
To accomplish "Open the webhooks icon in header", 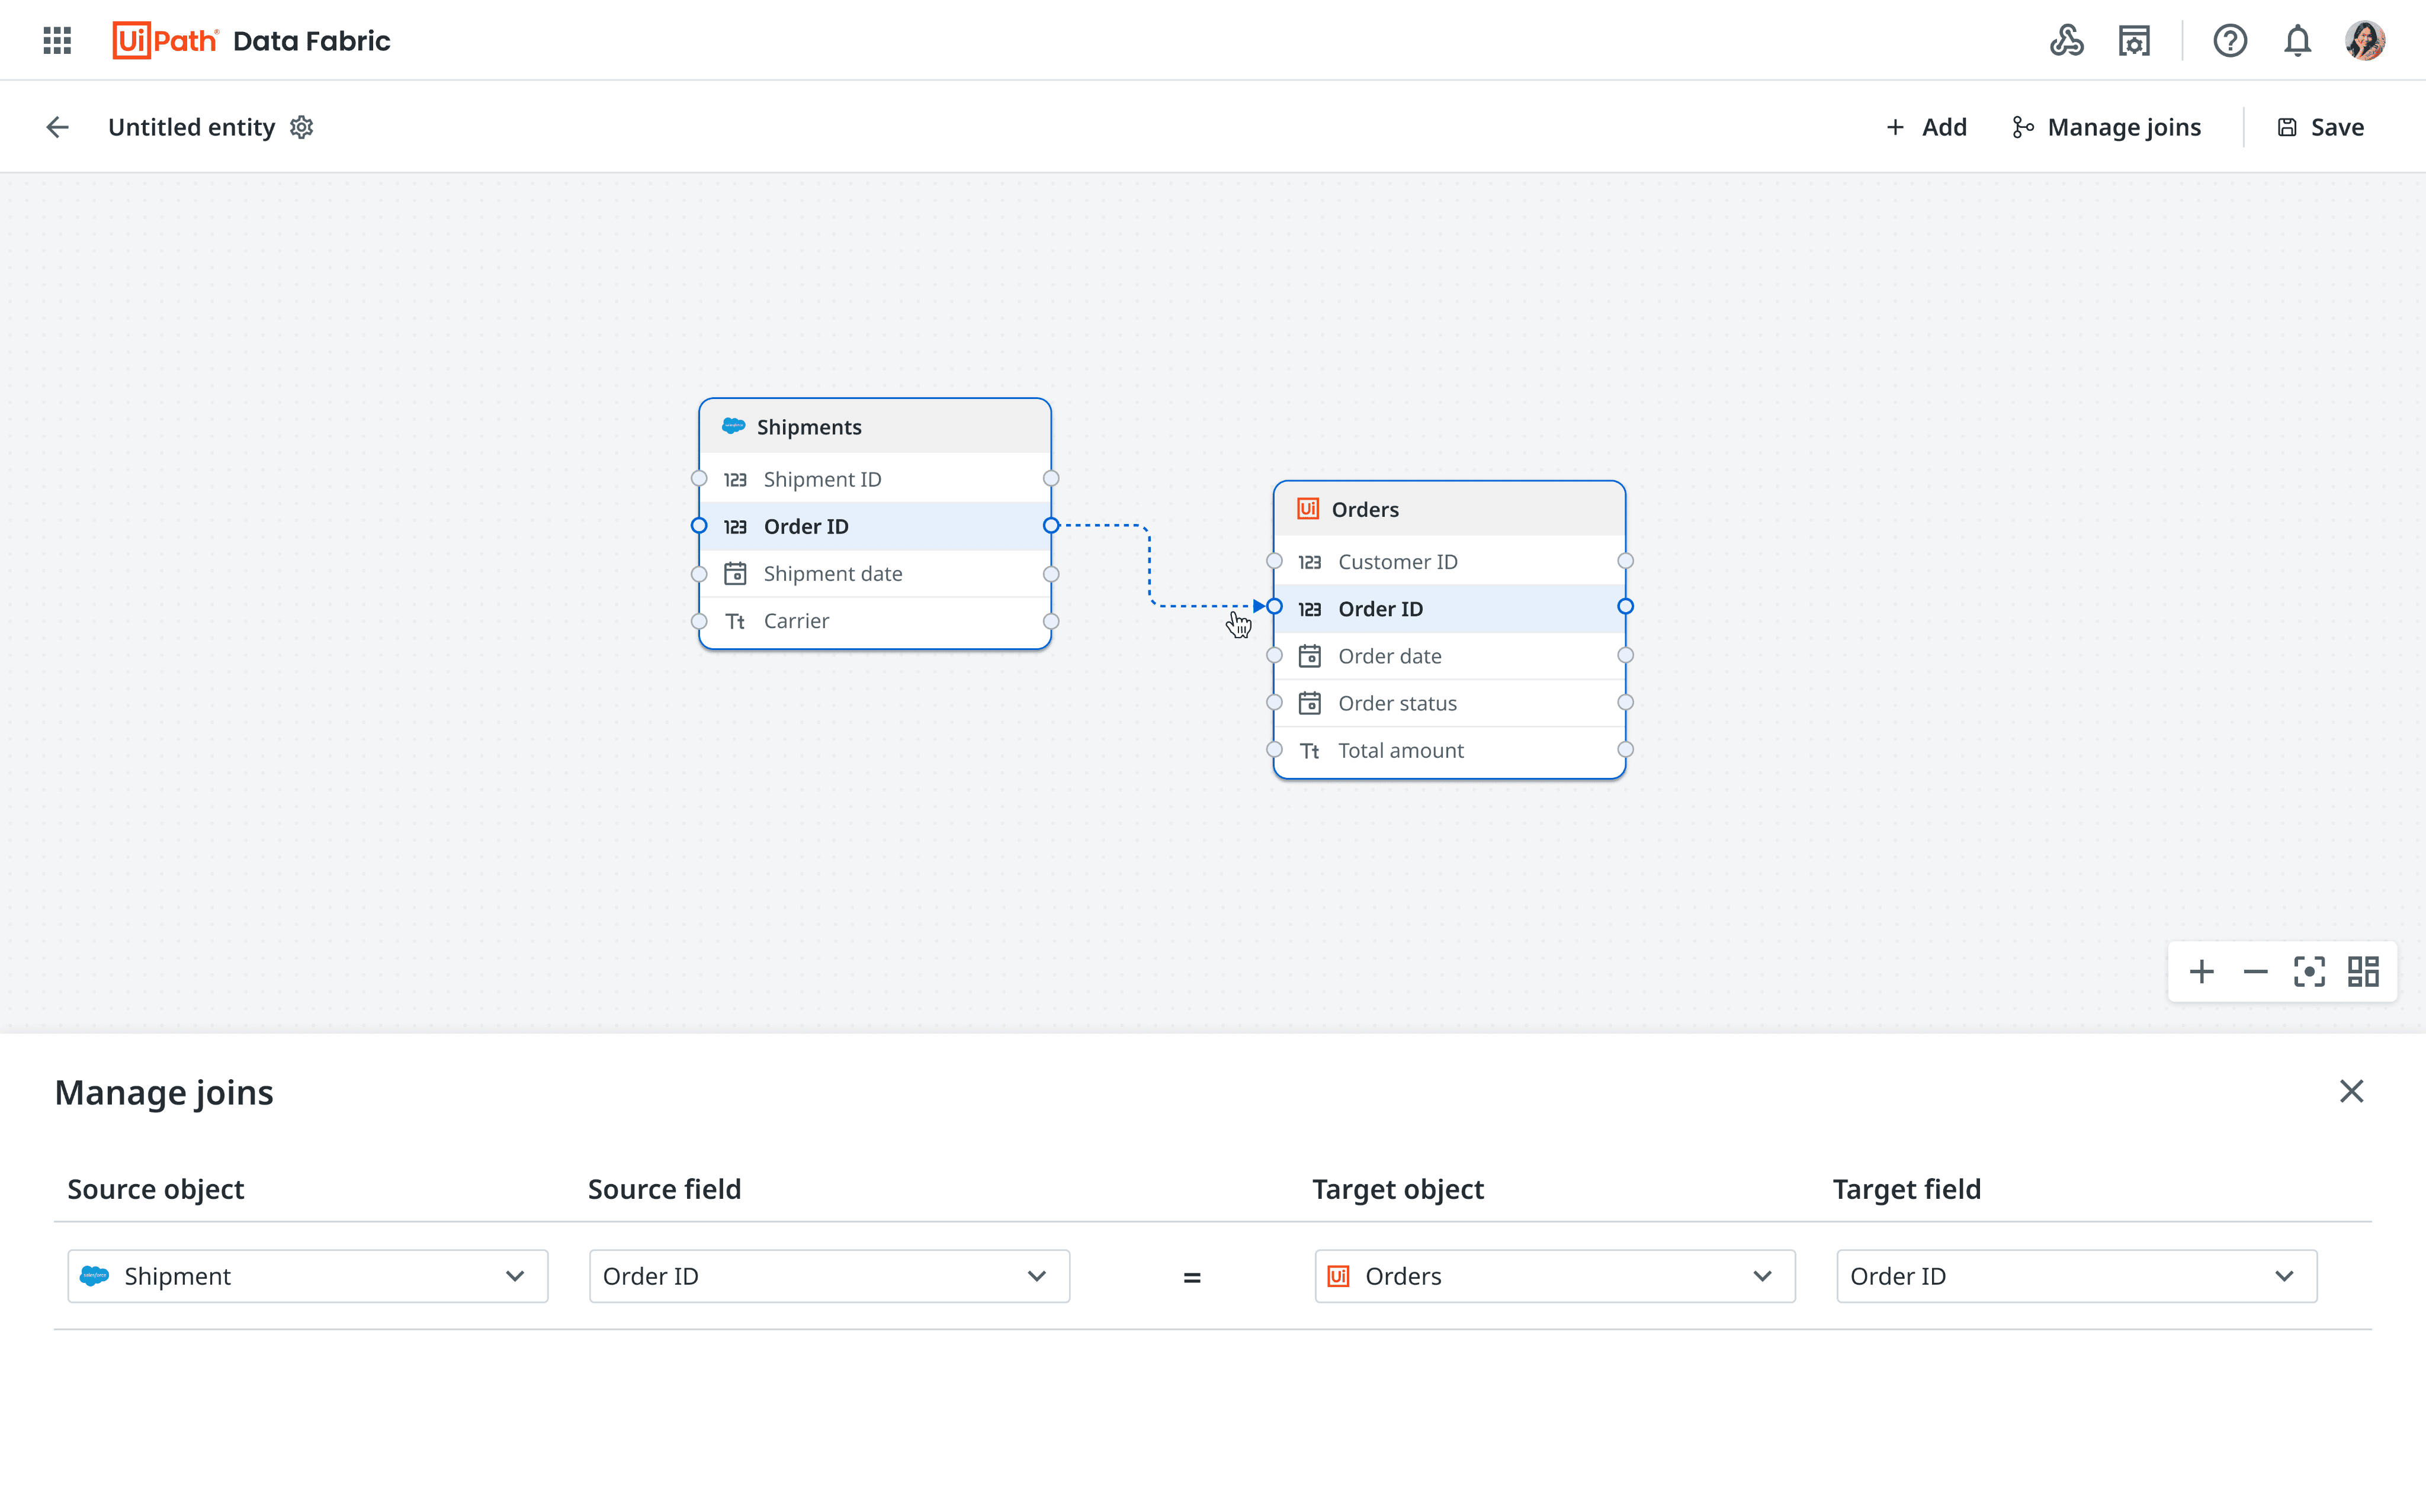I will [x=2066, y=41].
